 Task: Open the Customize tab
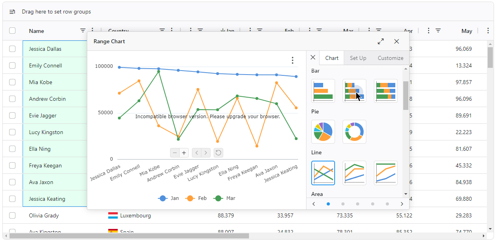(x=390, y=58)
